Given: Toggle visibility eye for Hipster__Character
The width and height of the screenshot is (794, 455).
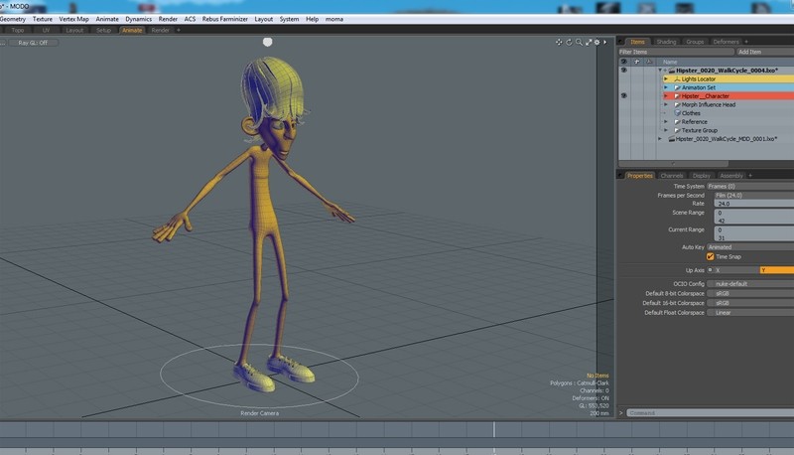Looking at the screenshot, I should (623, 96).
